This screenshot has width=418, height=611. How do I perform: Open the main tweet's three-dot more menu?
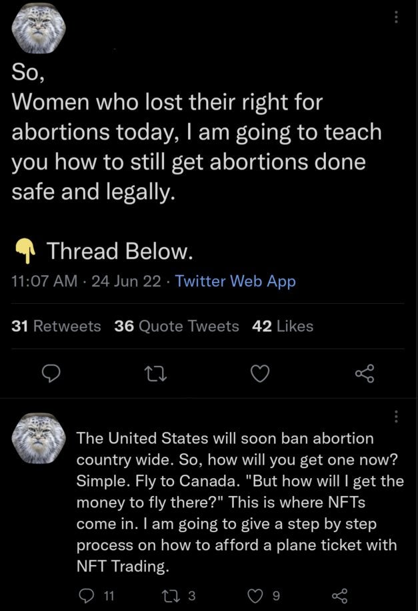click(397, 18)
